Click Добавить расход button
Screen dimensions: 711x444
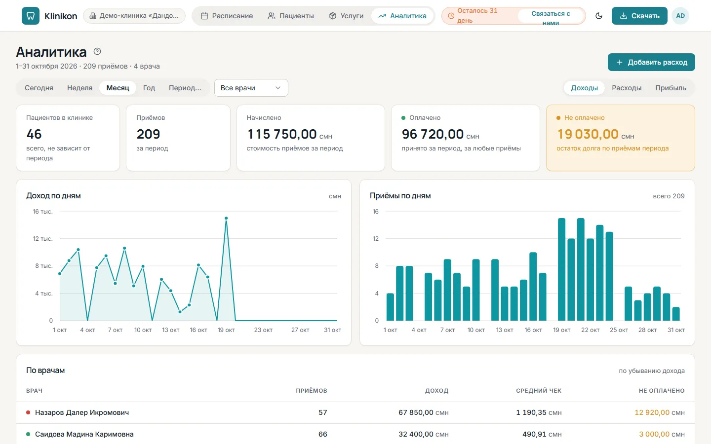[x=651, y=62]
